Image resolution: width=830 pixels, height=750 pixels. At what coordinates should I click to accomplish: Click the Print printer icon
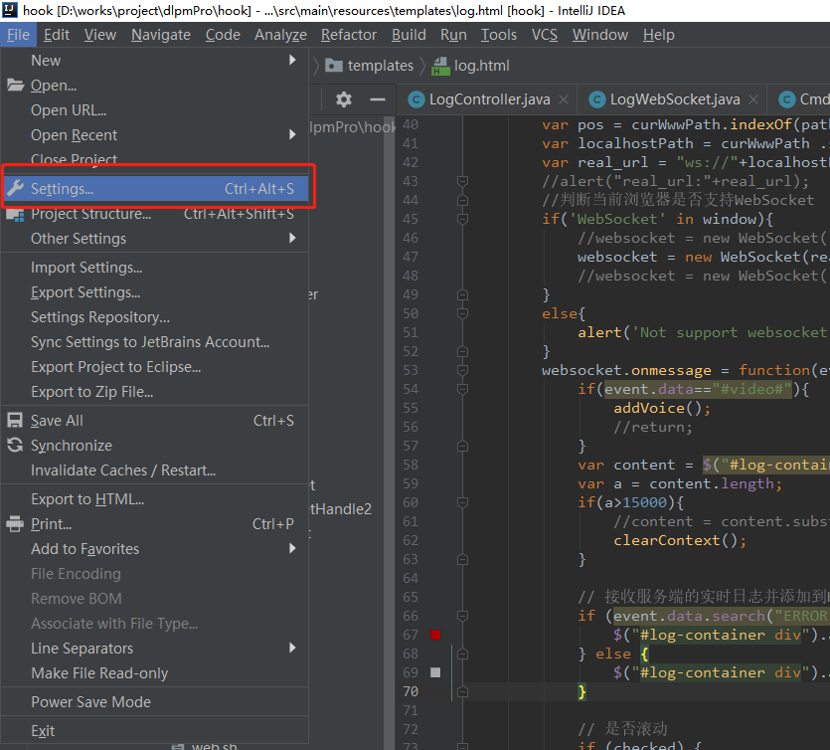point(15,523)
